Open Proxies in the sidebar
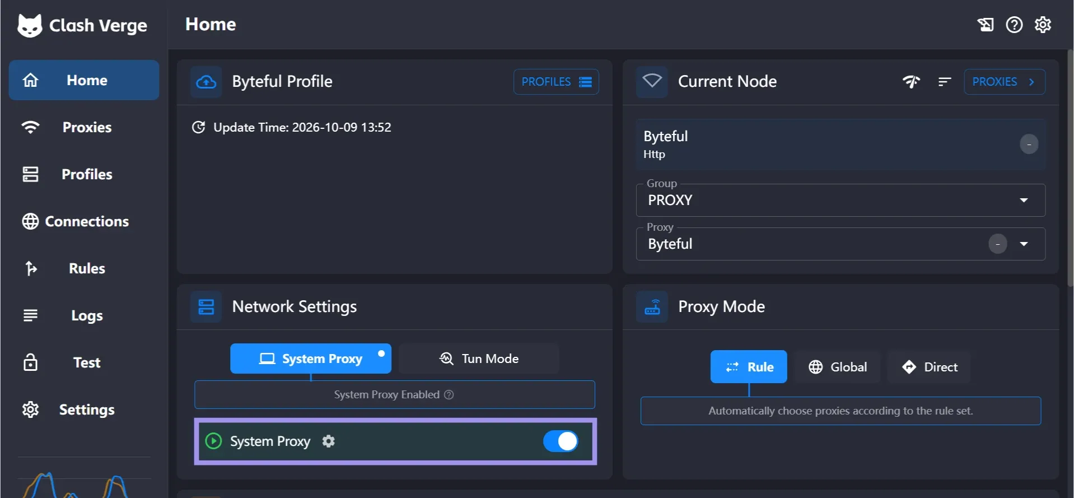Image resolution: width=1074 pixels, height=498 pixels. pyautogui.click(x=84, y=127)
